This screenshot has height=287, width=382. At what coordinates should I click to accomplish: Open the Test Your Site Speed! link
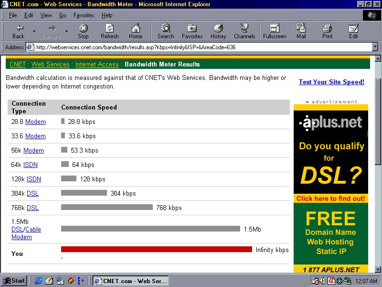point(331,82)
